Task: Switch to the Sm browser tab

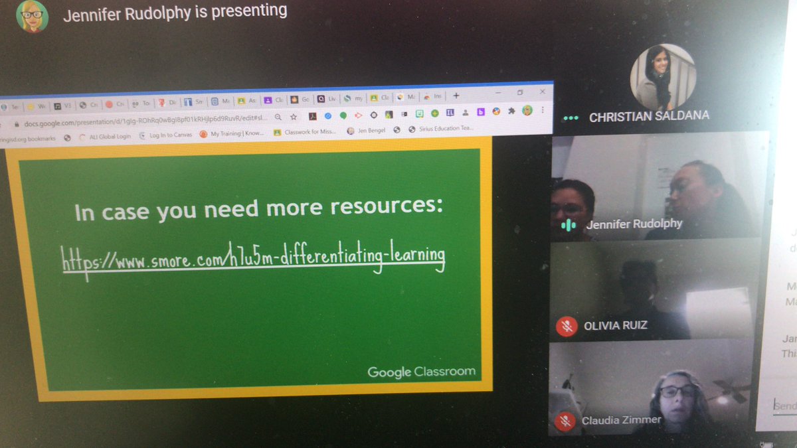Action: click(194, 102)
